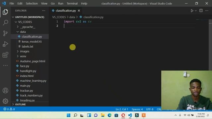Screen dimensions: 212x119
Task: Open track_numbers.py file
Action: coord(29,96)
